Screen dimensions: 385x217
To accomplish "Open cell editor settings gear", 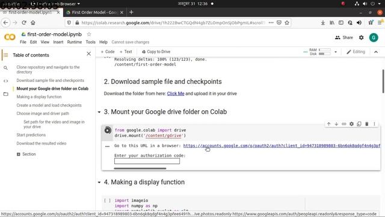I will (351, 124).
